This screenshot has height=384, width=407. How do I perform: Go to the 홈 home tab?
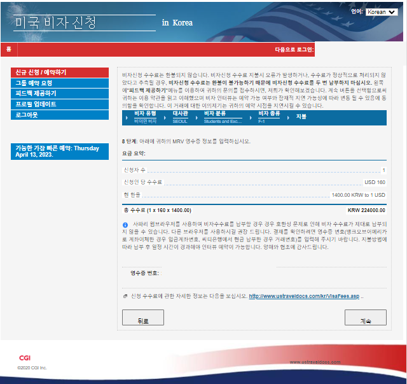(x=9, y=49)
